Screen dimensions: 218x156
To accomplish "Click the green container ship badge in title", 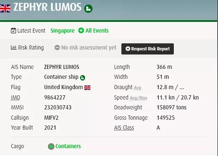I will [x=88, y=9].
